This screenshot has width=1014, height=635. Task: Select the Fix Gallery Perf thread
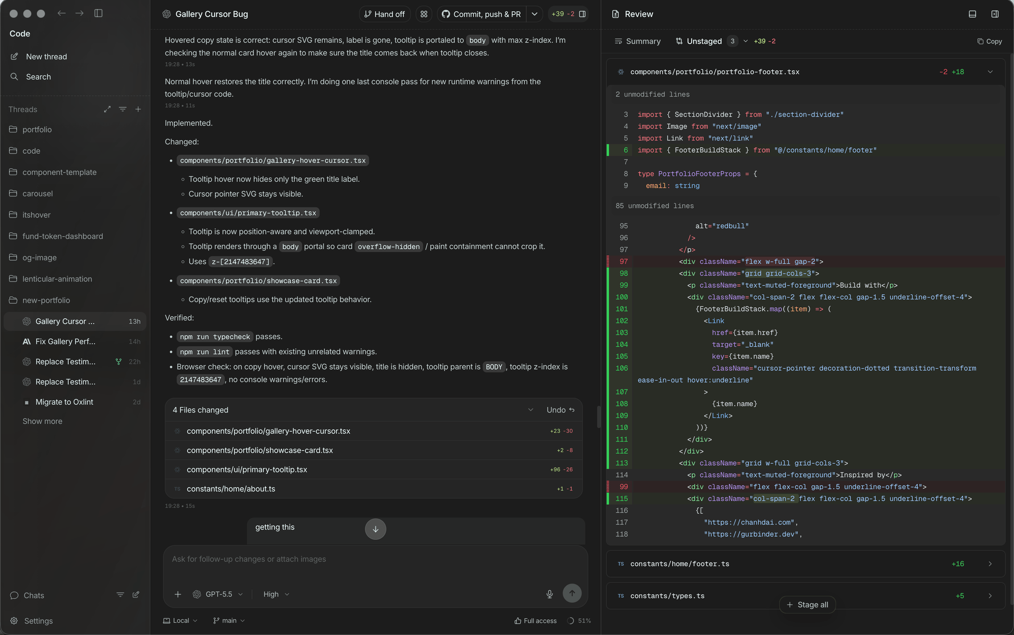pyautogui.click(x=75, y=341)
